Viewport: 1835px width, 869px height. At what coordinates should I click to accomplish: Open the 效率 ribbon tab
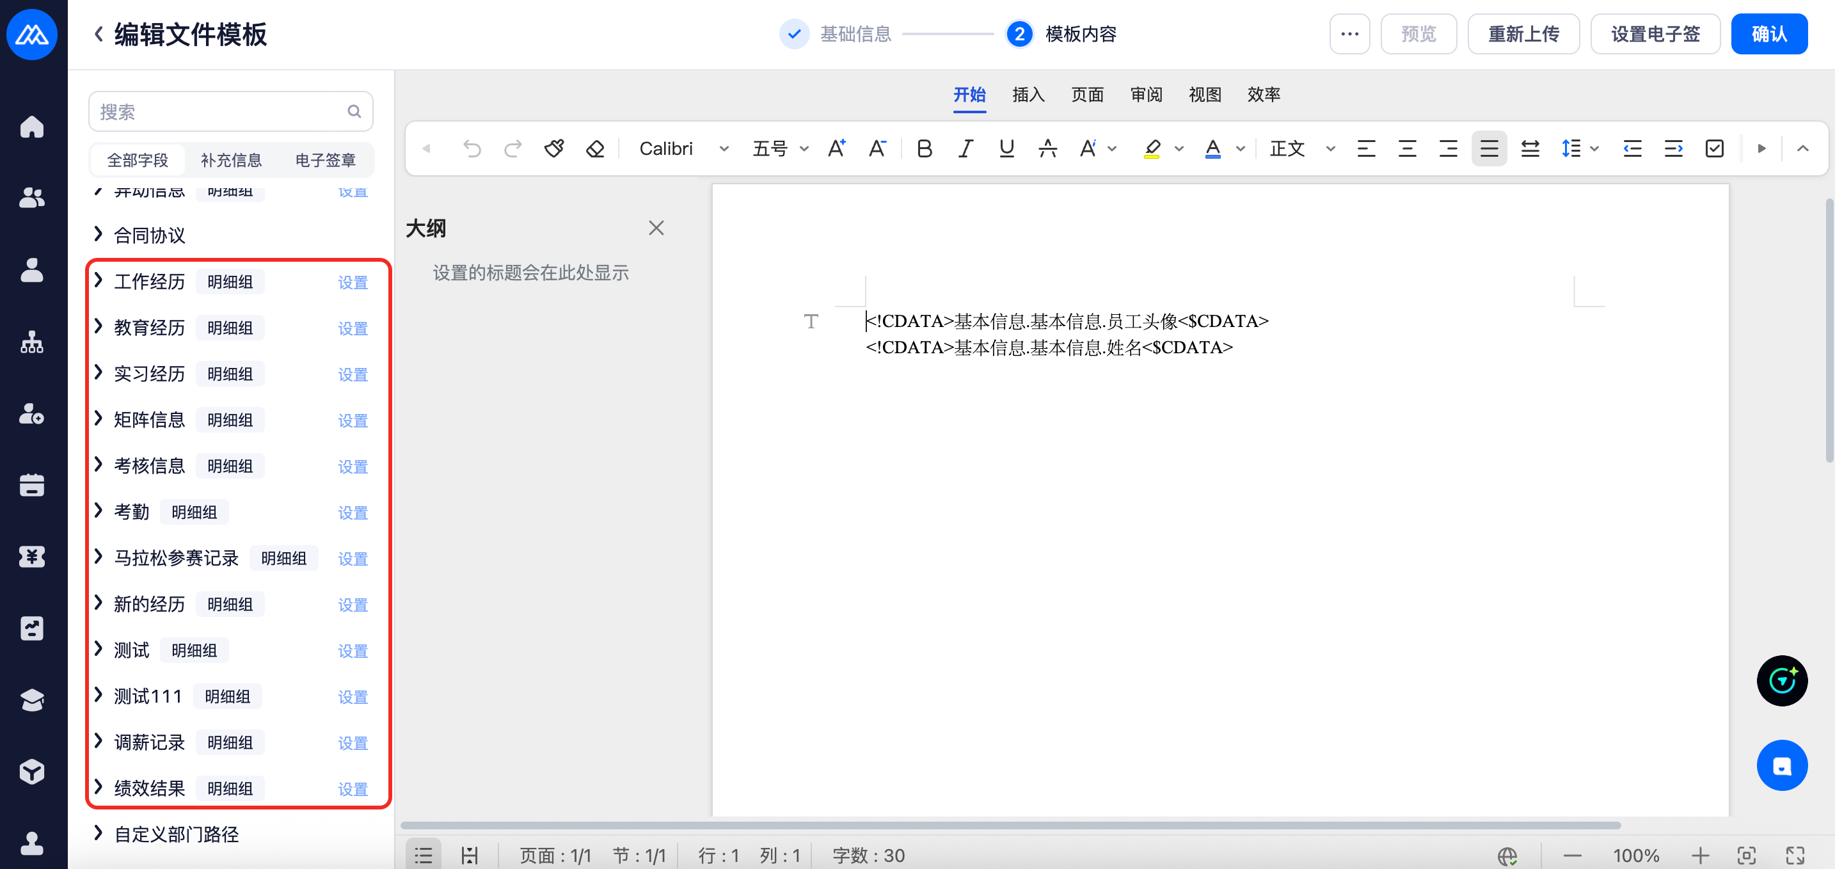pos(1264,95)
